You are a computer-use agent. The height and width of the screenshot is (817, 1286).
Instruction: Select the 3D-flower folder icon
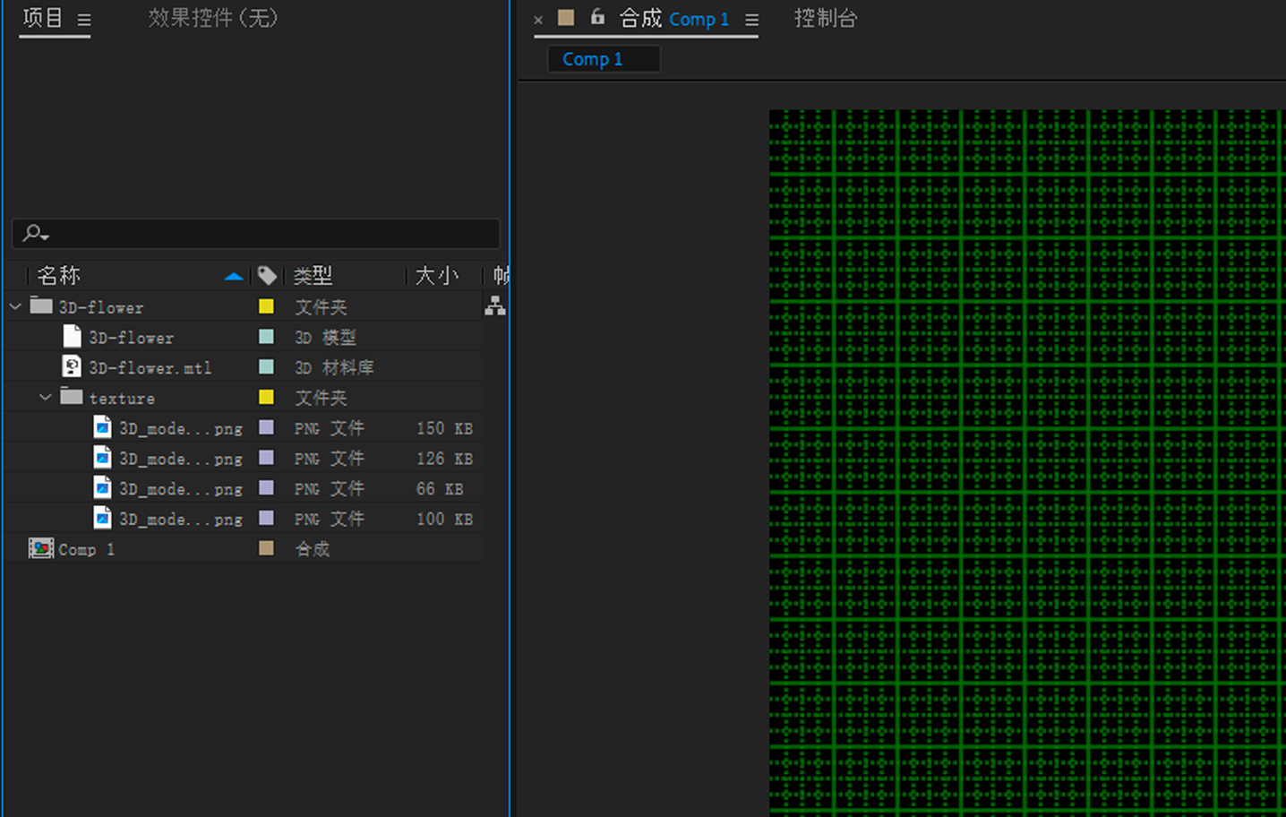[x=41, y=305]
